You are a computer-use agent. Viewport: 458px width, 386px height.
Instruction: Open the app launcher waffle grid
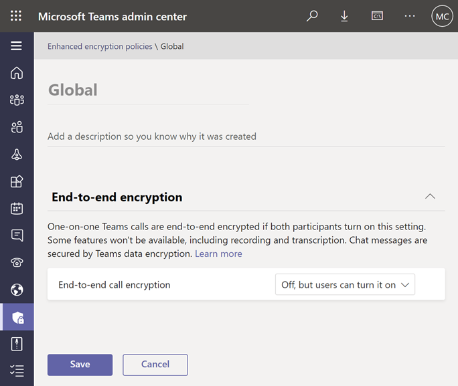(x=16, y=16)
